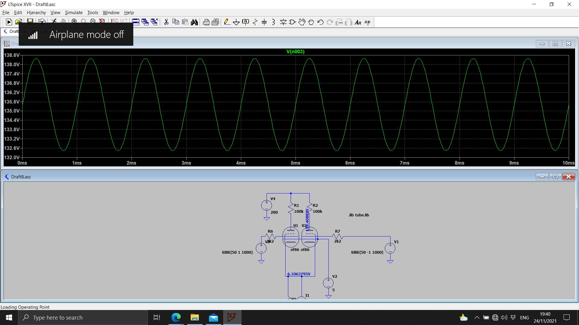Click the V1 sine source symbol
Viewport: 579px width, 325px height.
point(390,248)
